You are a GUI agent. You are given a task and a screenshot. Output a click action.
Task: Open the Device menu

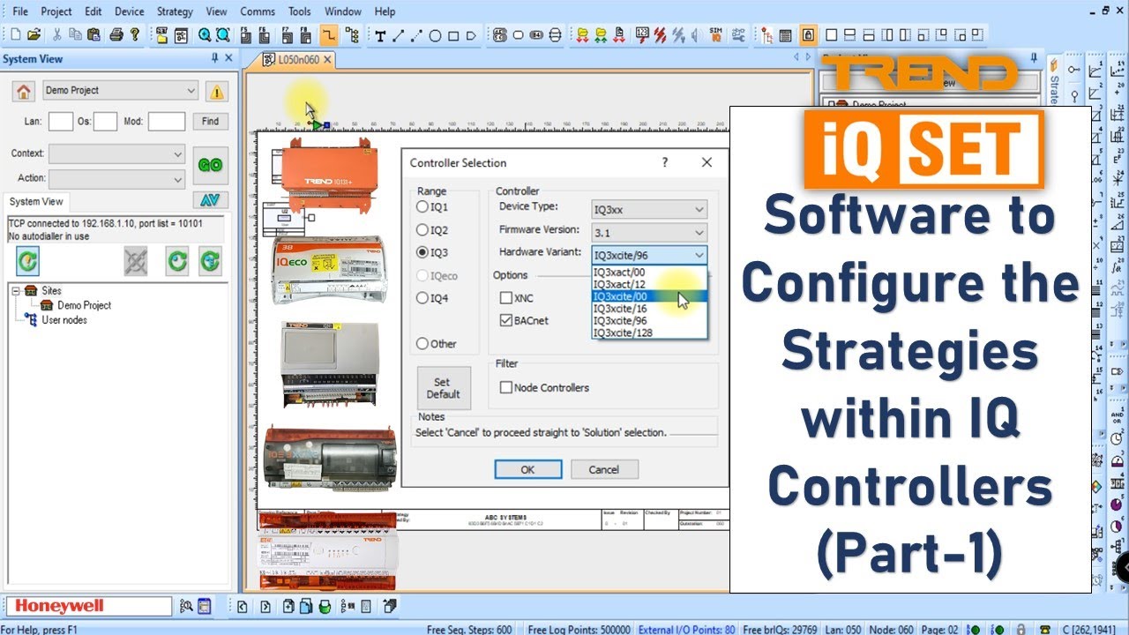(129, 11)
